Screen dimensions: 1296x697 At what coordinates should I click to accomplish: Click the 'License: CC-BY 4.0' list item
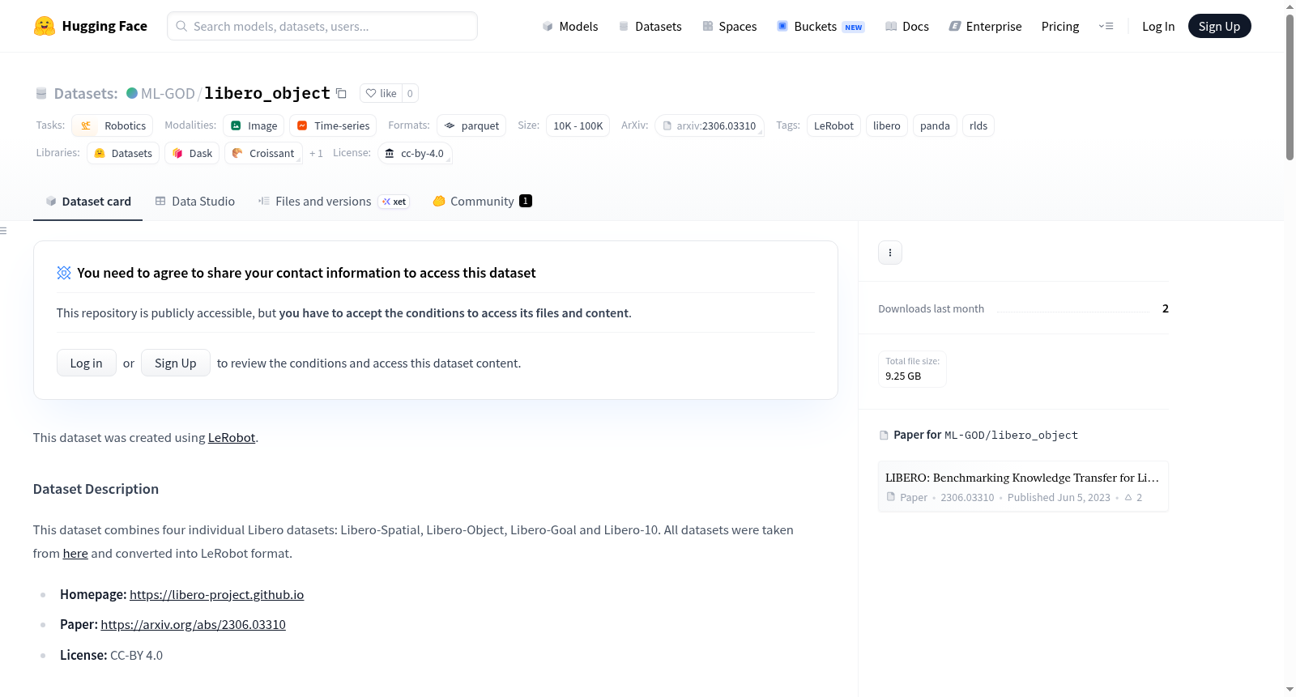click(x=112, y=655)
